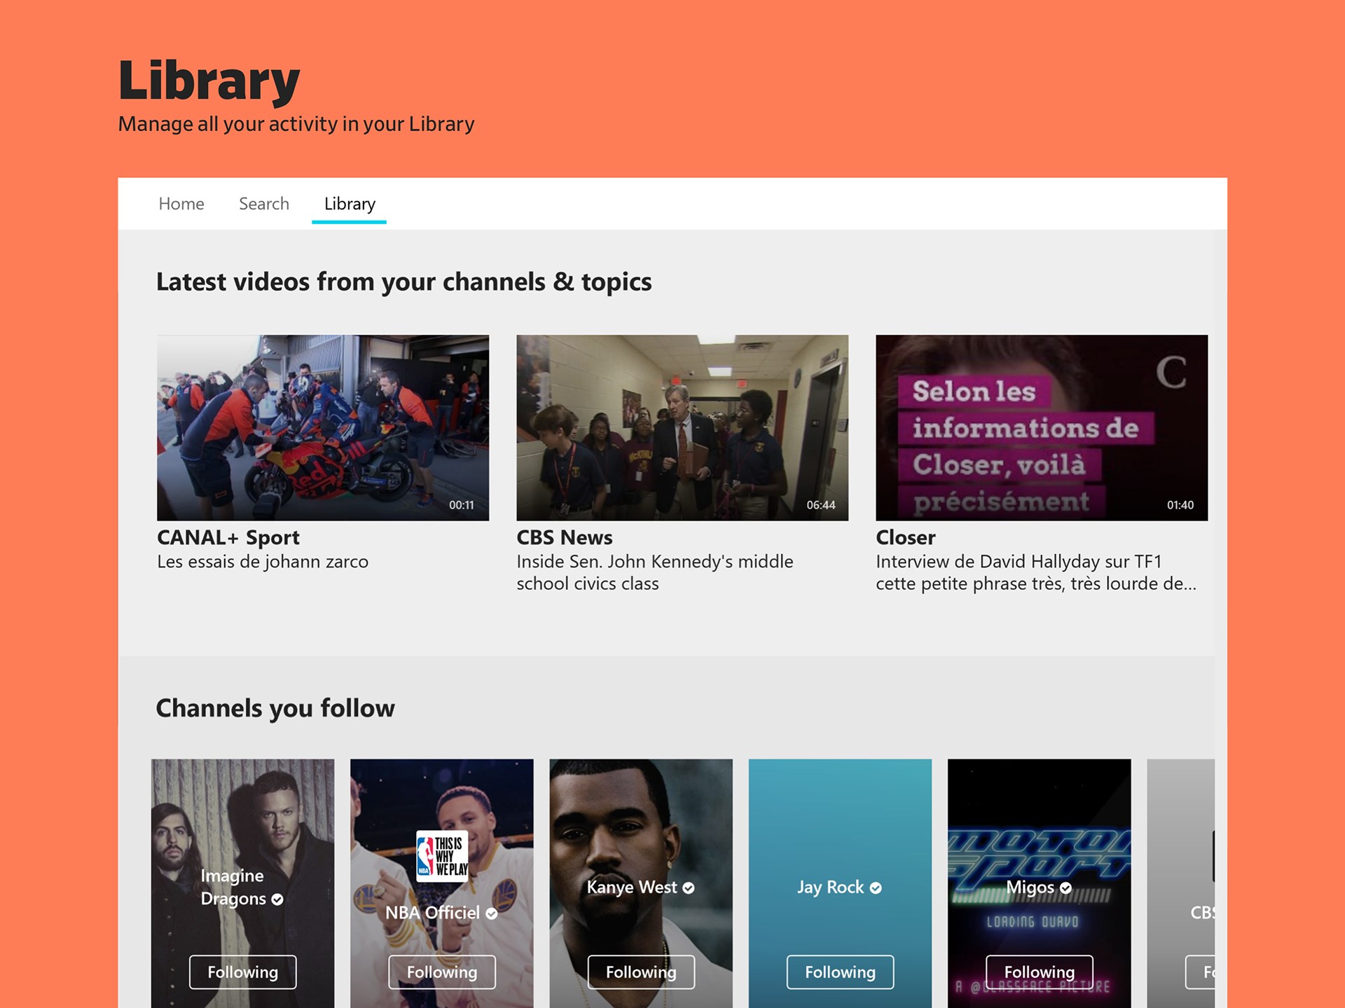Unfollow Migos with the Following button
The image size is (1345, 1008).
(x=1039, y=972)
